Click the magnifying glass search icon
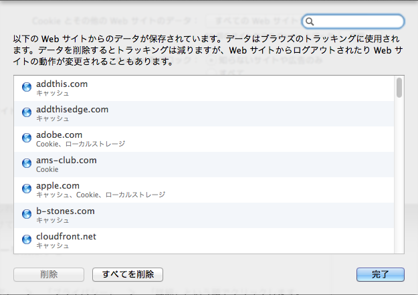This screenshot has width=418, height=295. click(310, 22)
